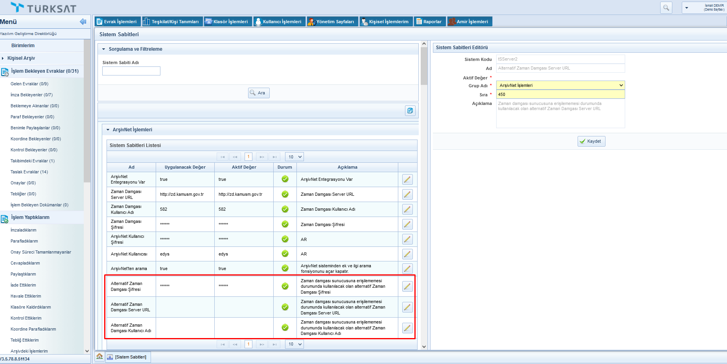Collapse the ArşivNet İşlemleri group
727x364 pixels.
(x=108, y=130)
